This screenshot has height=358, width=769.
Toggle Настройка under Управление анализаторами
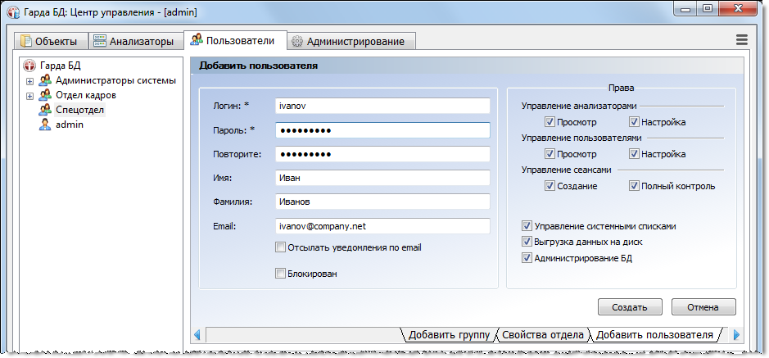[634, 121]
